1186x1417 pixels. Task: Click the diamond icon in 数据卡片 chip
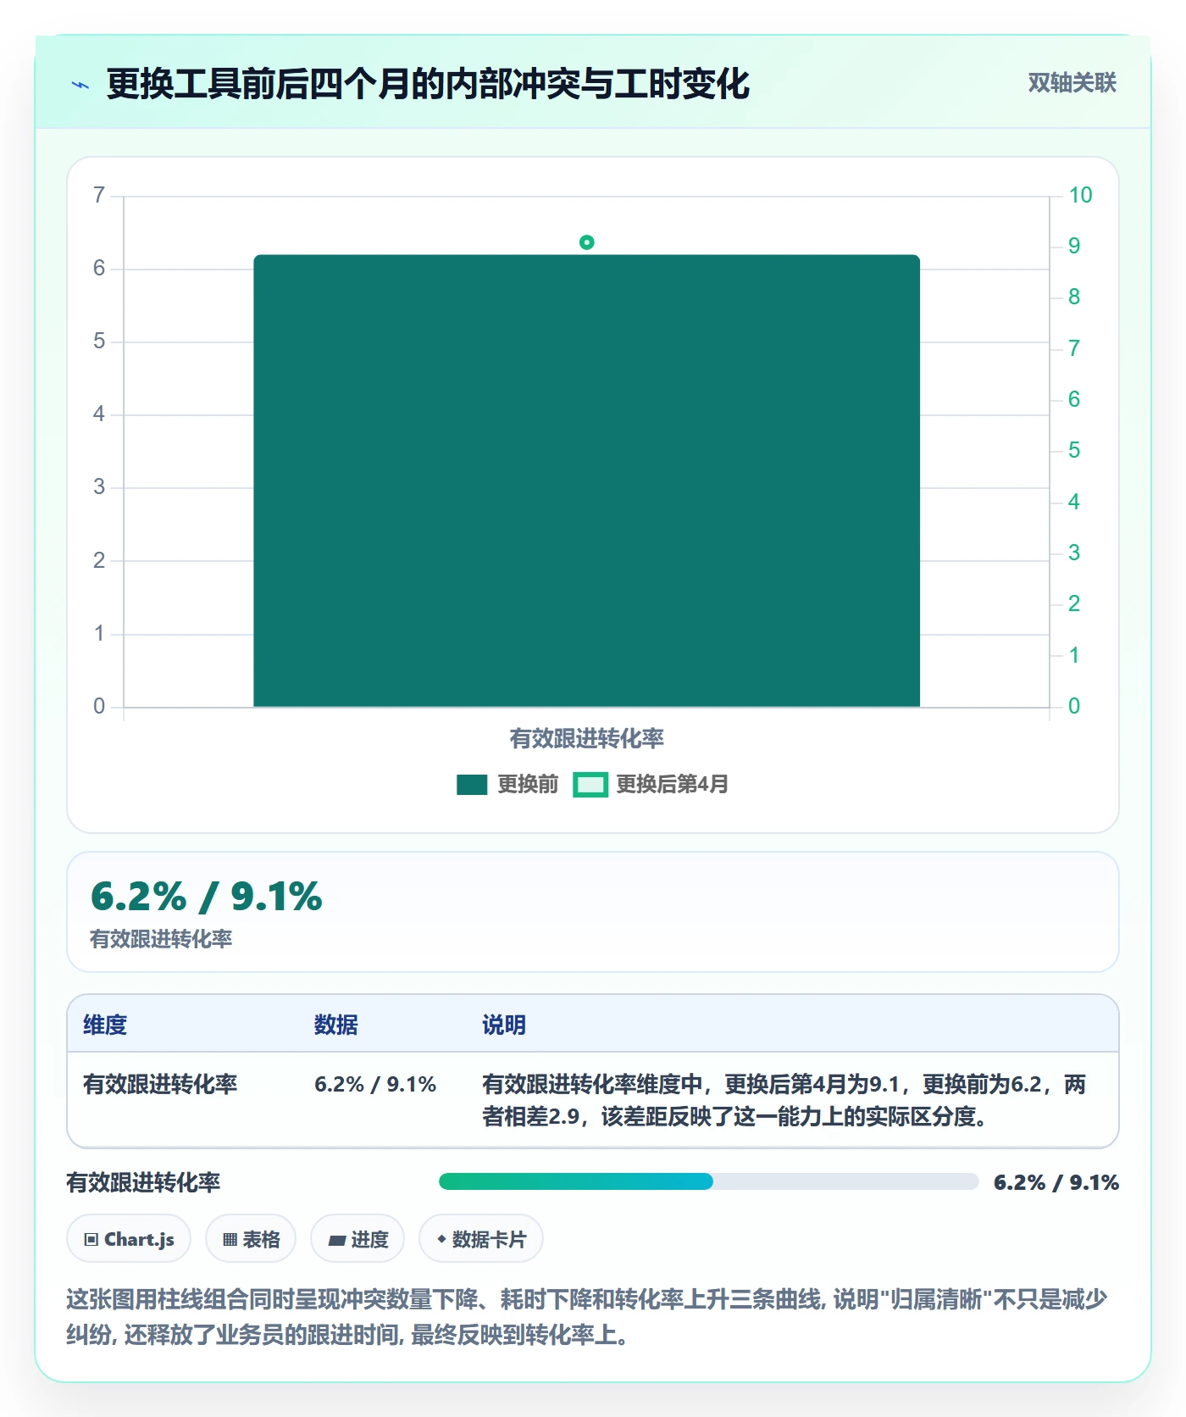click(441, 1239)
